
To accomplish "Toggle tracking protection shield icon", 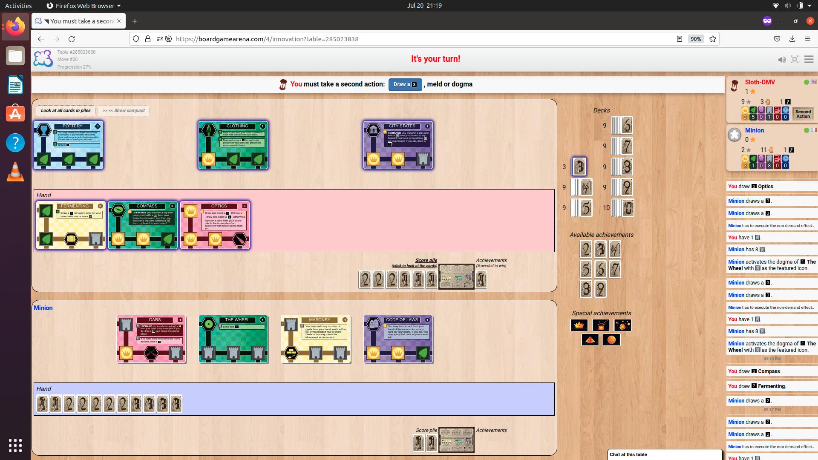I will point(136,39).
